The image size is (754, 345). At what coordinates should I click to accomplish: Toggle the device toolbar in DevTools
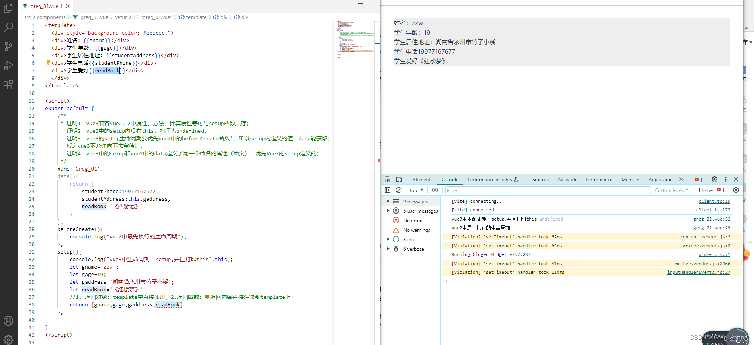pos(399,179)
